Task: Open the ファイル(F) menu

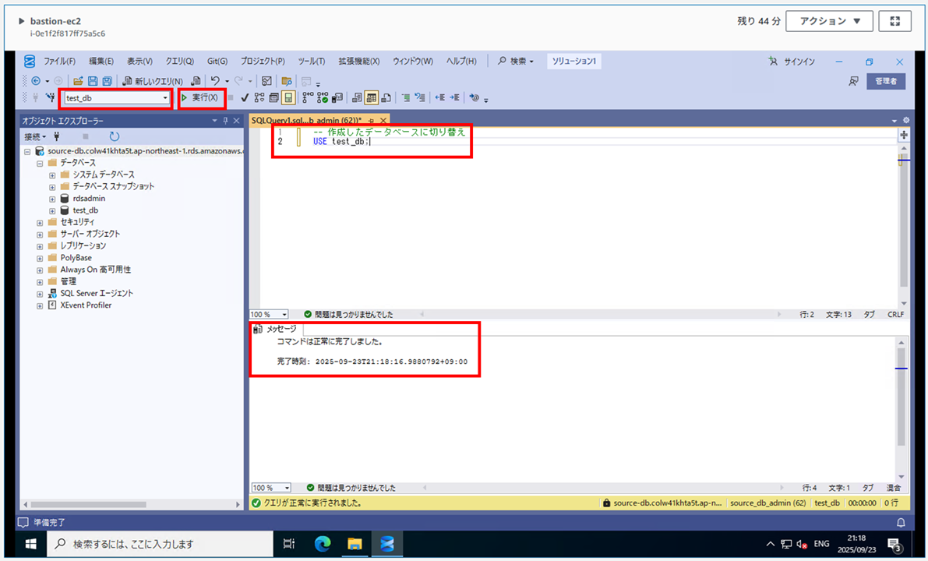Action: pos(59,61)
